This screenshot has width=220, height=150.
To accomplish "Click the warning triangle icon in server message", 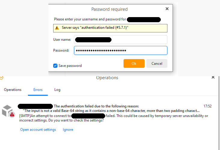I will point(57,28).
